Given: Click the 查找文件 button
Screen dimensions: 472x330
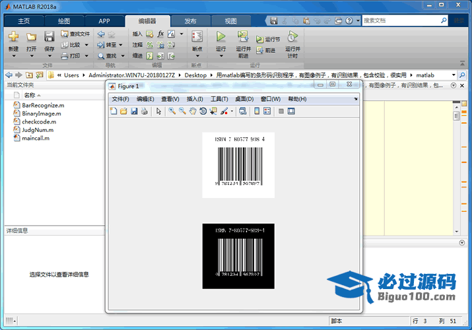Looking at the screenshot, I should (75, 34).
